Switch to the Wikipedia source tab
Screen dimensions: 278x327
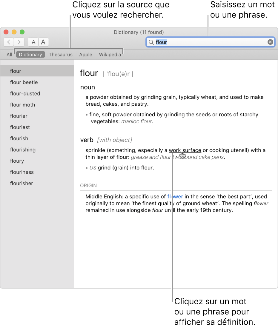pyautogui.click(x=110, y=55)
